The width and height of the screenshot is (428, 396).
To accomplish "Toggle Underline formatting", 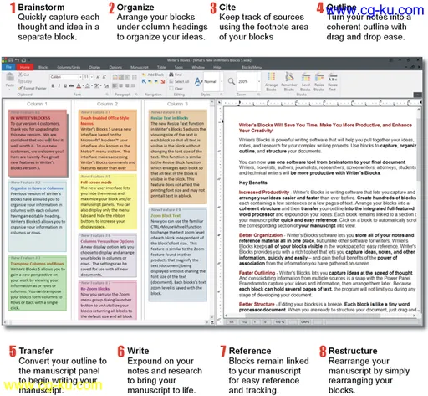I will click(65, 85).
